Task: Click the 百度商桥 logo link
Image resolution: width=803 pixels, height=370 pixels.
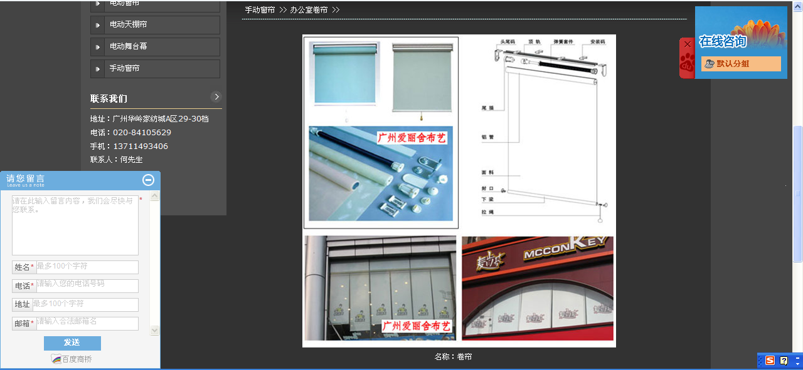Action: coord(72,359)
